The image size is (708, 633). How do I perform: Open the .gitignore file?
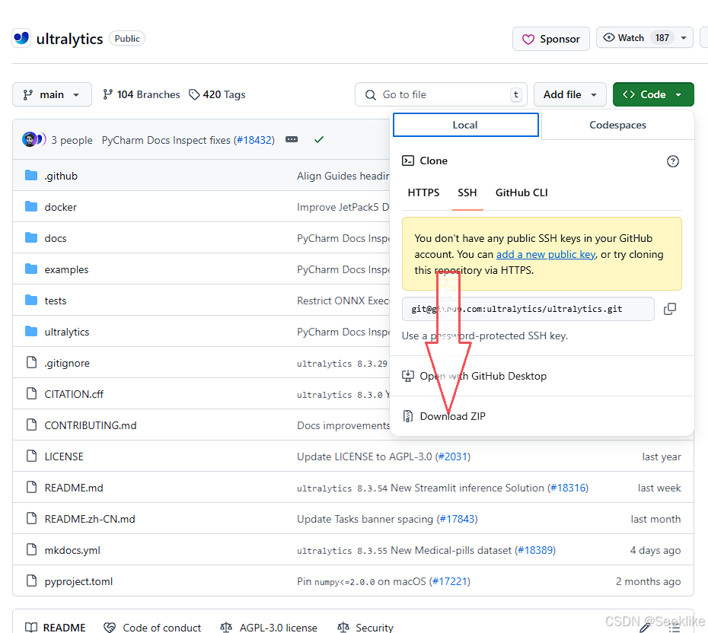tap(67, 363)
